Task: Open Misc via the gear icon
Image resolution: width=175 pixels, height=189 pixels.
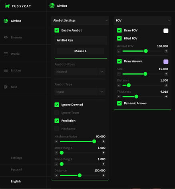Action: pyautogui.click(x=6, y=87)
